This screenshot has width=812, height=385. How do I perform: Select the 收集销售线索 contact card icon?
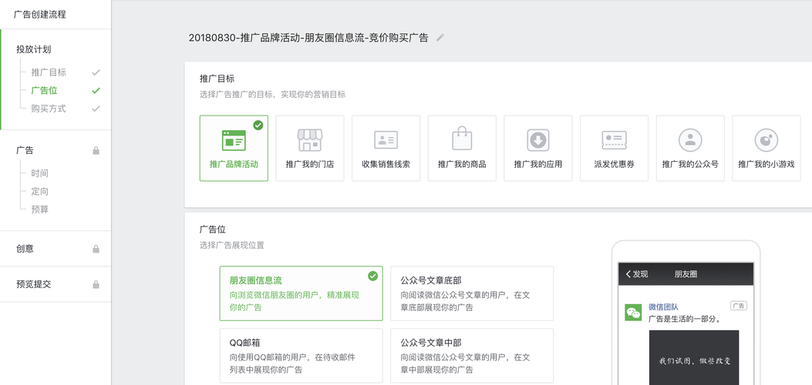point(386,140)
